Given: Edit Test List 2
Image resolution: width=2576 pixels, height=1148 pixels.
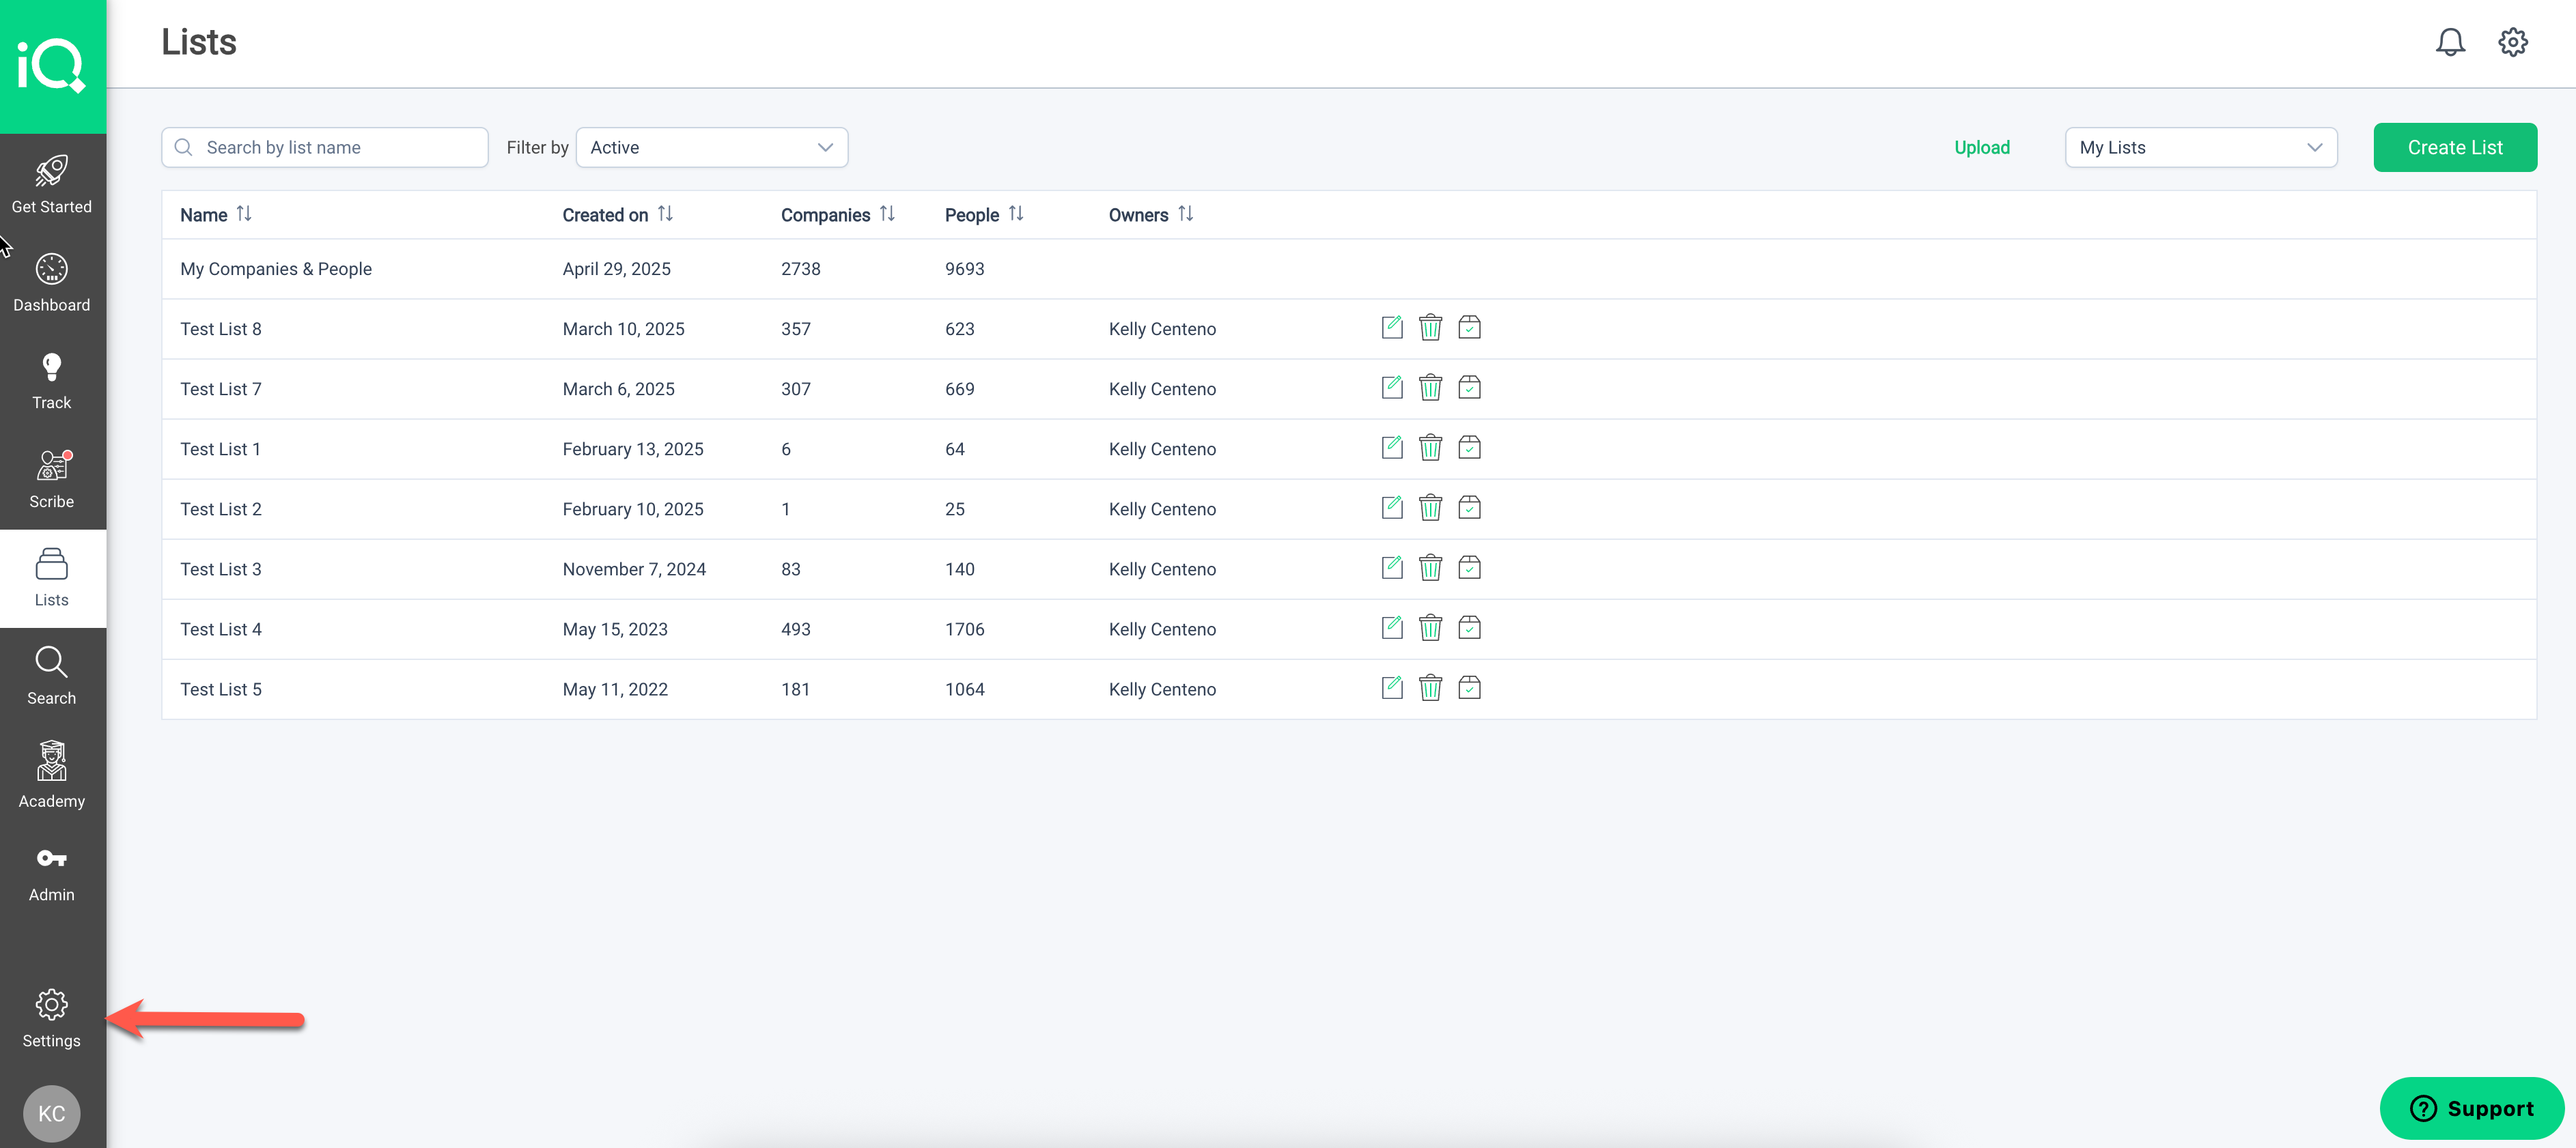Looking at the screenshot, I should pos(1392,508).
